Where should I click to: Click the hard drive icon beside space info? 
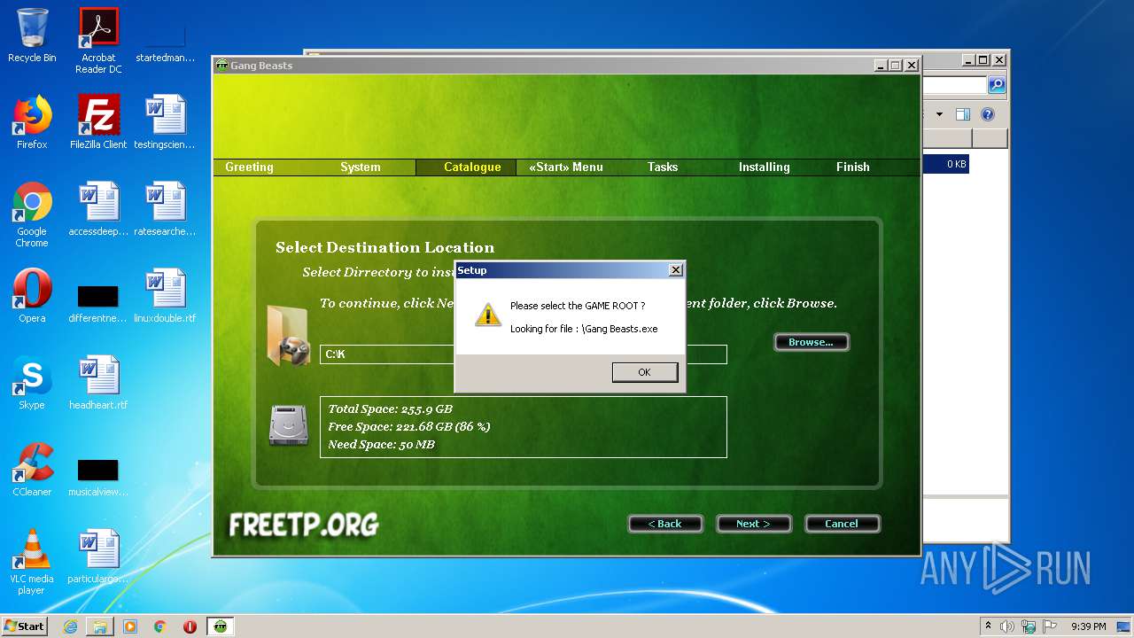pyautogui.click(x=288, y=424)
